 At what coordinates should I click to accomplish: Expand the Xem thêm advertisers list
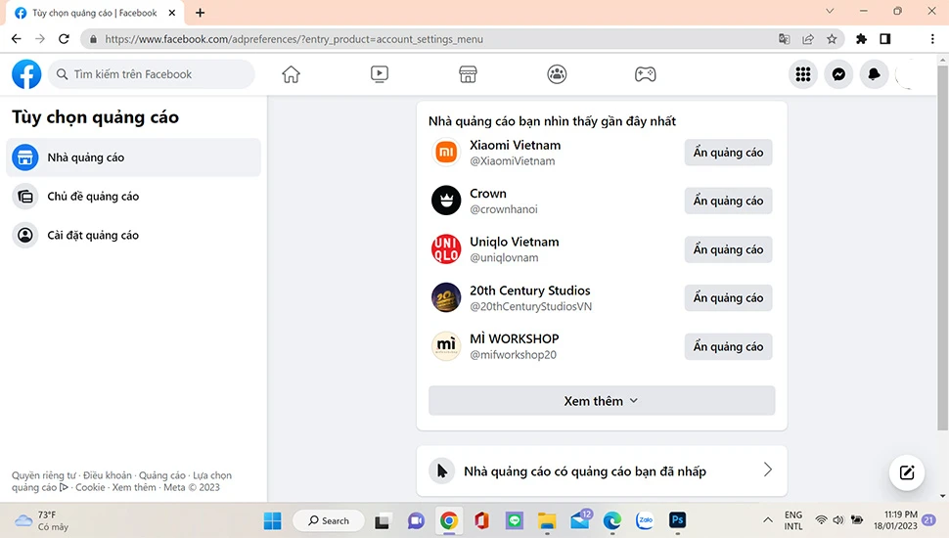[x=601, y=401]
